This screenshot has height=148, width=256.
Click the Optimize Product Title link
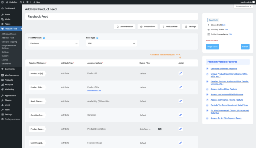94,90
